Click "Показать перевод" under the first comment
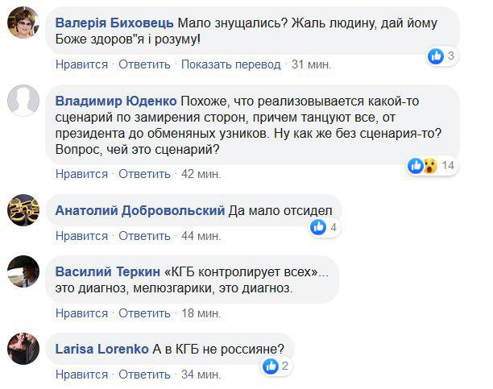This screenshot has width=493, height=389. click(231, 64)
